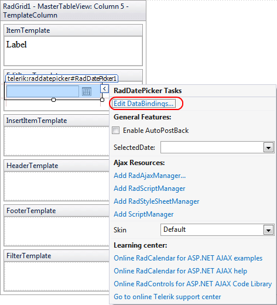Click the RadGrid1 MasterTableView title bar
Viewport: 277px width, 305px height.
click(73, 11)
